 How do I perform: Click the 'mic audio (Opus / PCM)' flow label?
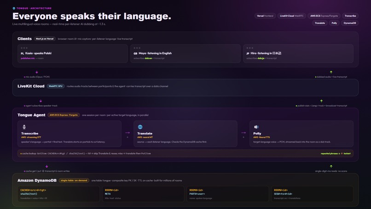[x=37, y=77]
